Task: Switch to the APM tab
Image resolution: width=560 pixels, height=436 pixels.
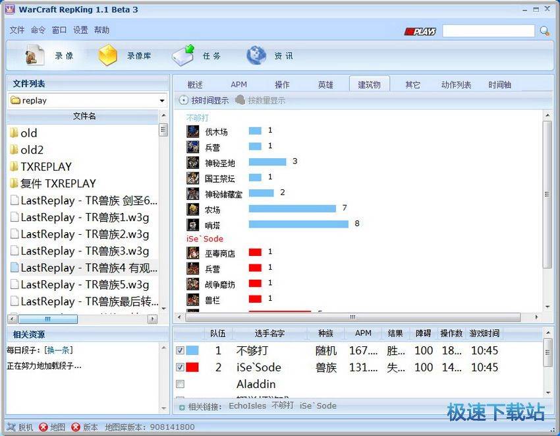Action: click(x=238, y=84)
